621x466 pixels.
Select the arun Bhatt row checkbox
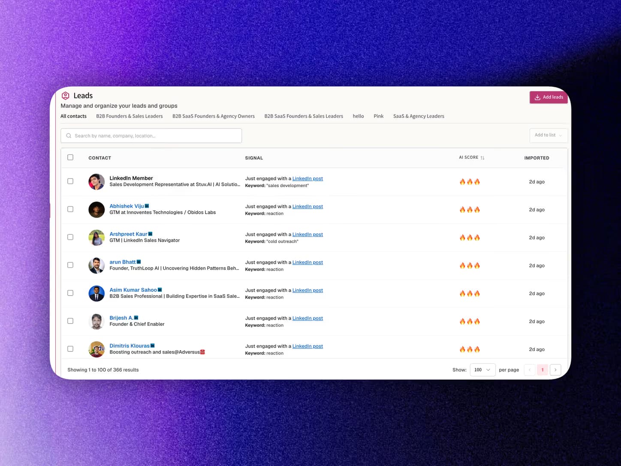70,265
